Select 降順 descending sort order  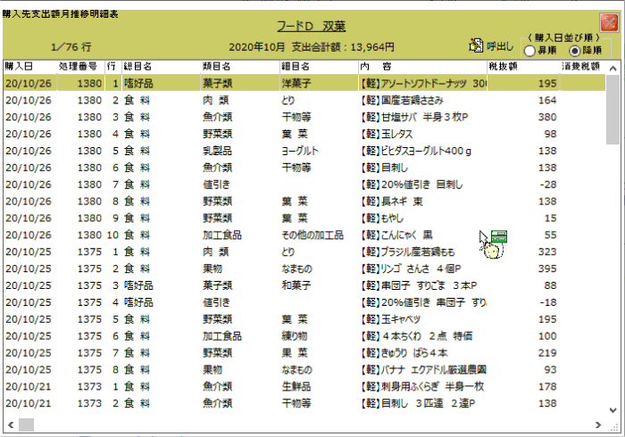click(575, 51)
